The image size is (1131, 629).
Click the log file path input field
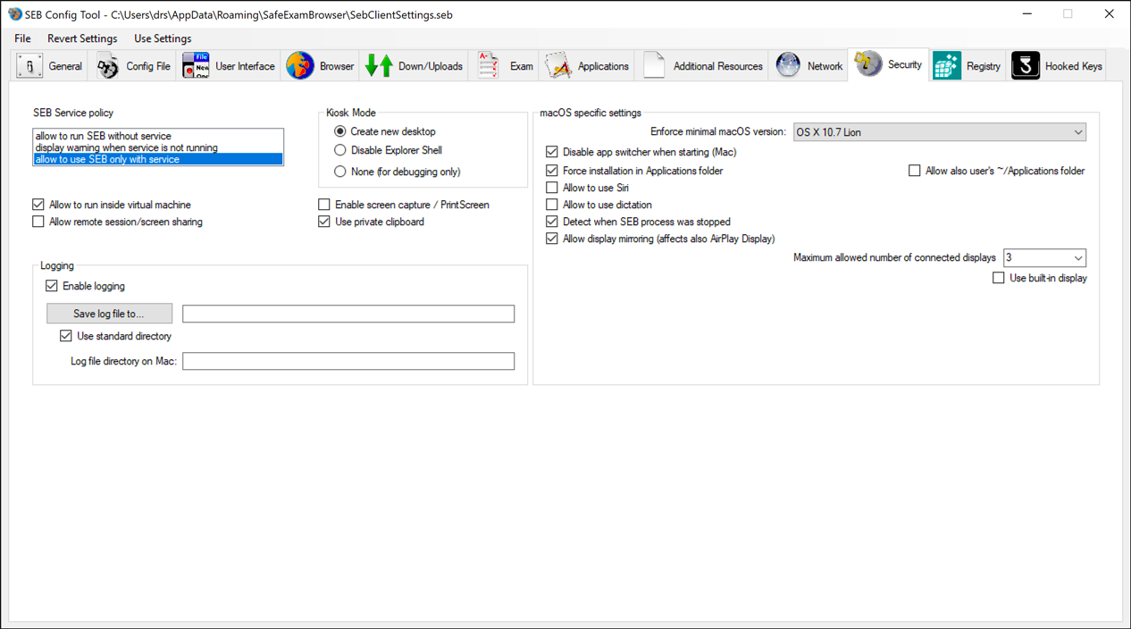tap(348, 314)
